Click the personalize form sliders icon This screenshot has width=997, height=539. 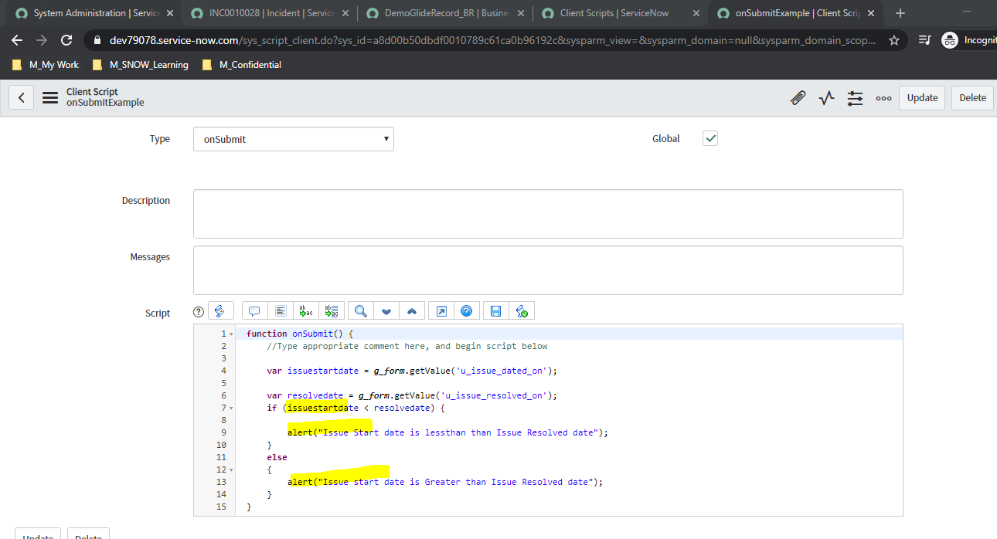[855, 98]
